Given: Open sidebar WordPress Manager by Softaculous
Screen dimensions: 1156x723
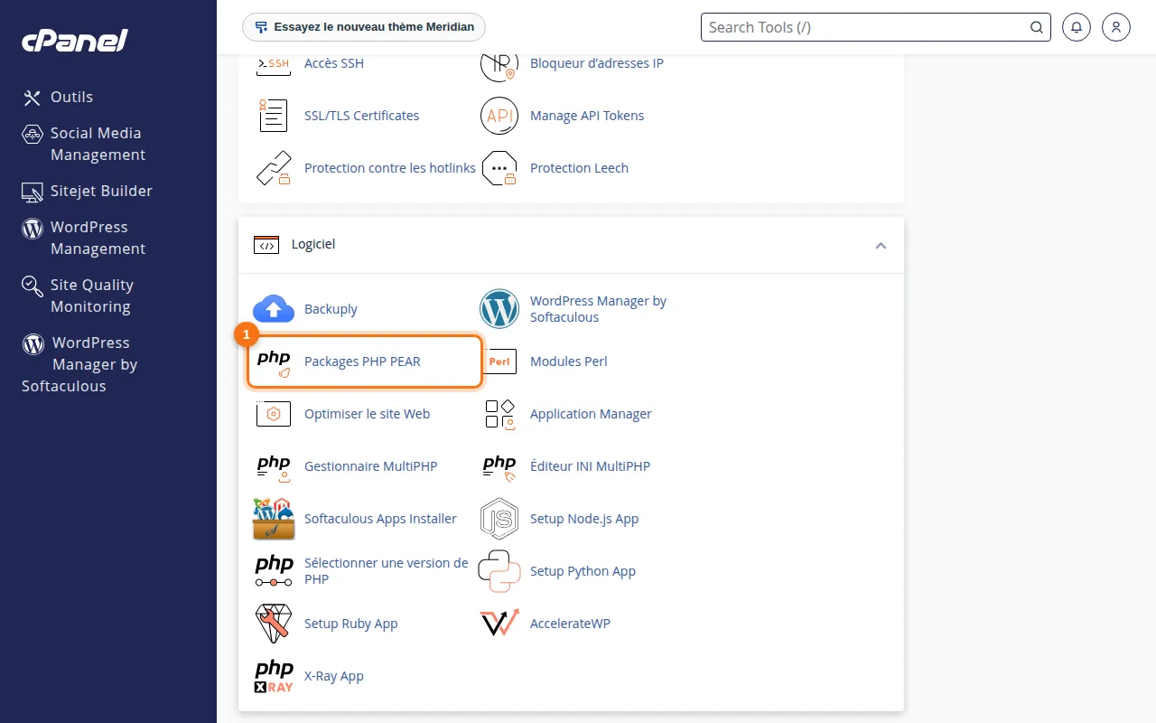Looking at the screenshot, I should pos(79,364).
